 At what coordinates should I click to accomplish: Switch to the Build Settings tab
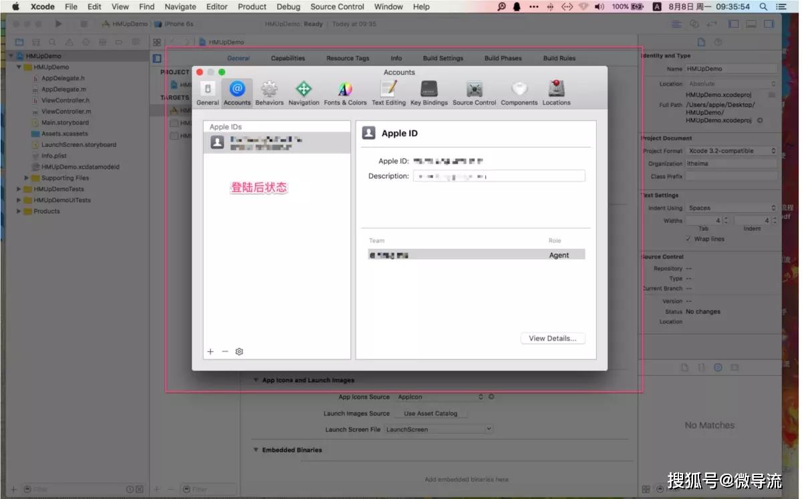tap(443, 58)
